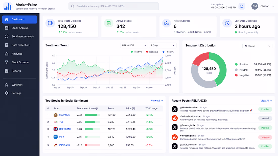Toggle the Positive legend series

[x=136, y=52]
